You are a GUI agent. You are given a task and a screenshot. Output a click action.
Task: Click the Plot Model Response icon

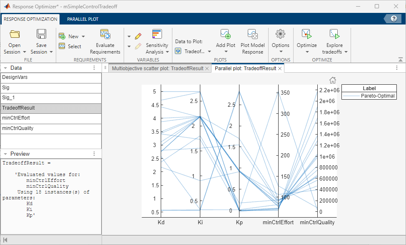pyautogui.click(x=252, y=35)
